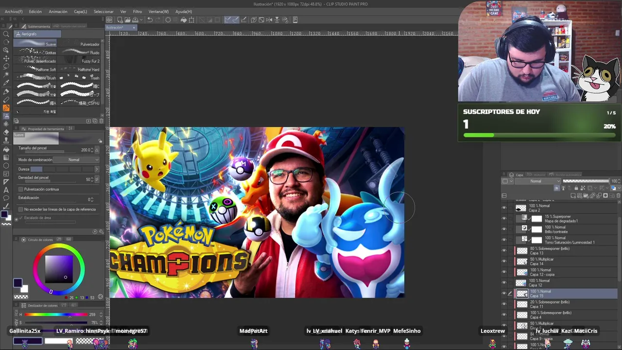Open the Animación menu
This screenshot has width=622, height=350.
point(58,12)
